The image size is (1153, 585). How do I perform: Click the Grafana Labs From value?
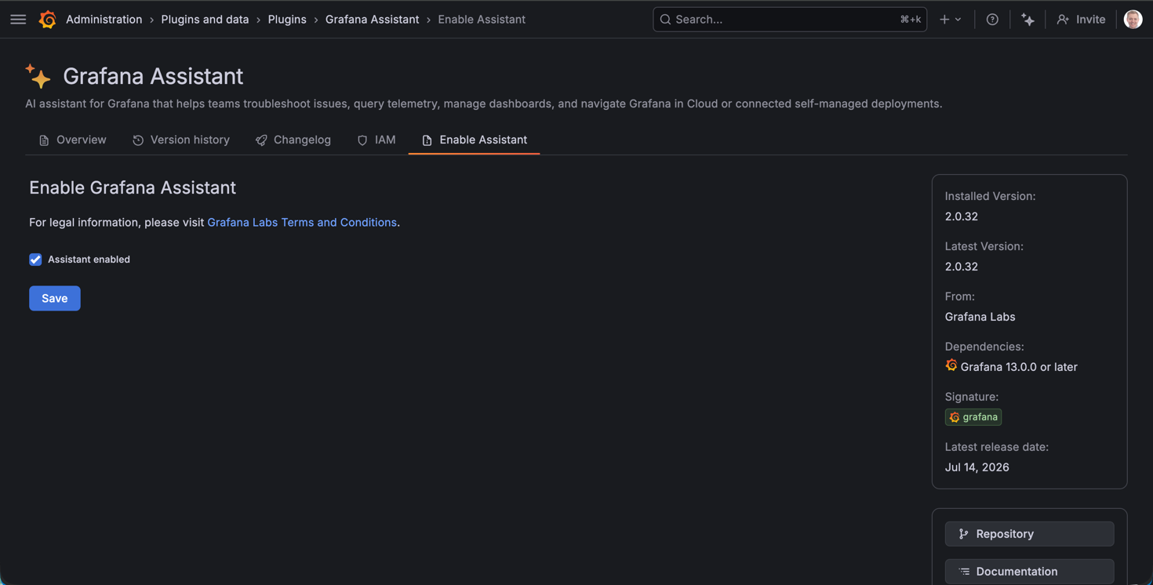(980, 317)
